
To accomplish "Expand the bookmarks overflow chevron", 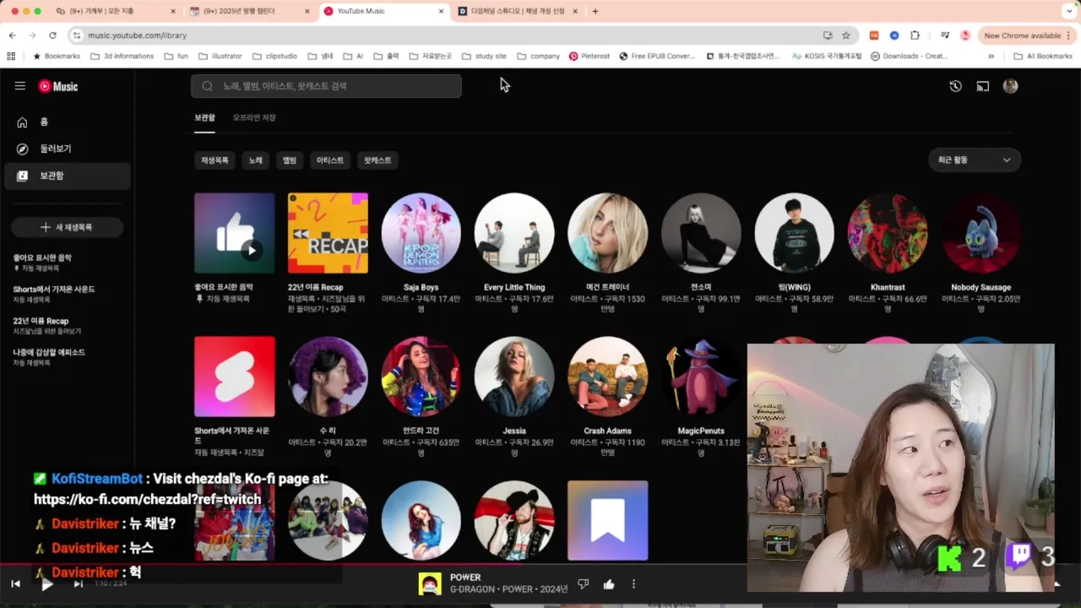I will (991, 56).
